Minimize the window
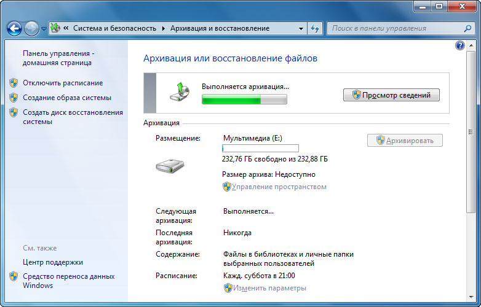The image size is (481, 307). pyautogui.click(x=423, y=6)
